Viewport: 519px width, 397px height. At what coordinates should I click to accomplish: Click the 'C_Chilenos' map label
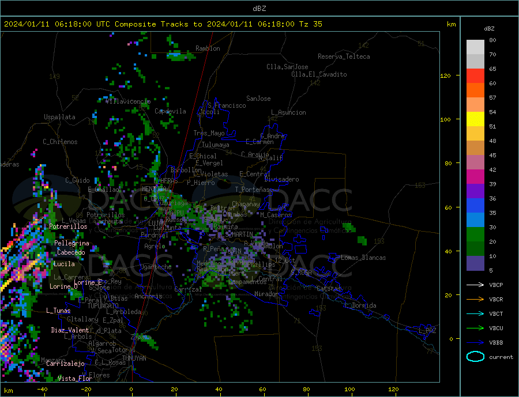coord(60,142)
